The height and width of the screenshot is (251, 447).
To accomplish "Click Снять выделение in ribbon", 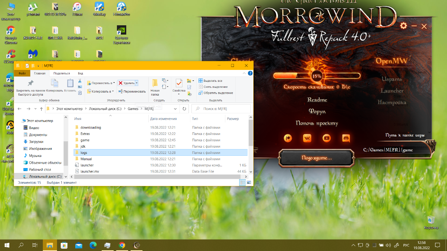I will point(213,87).
